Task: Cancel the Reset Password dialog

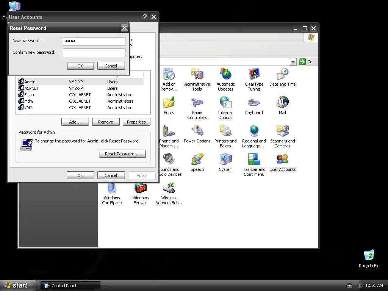Action: [111, 66]
